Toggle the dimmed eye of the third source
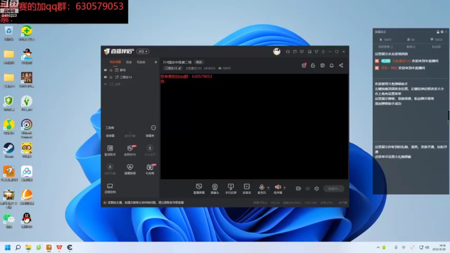Image resolution: width=450 pixels, height=253 pixels. 105,84
